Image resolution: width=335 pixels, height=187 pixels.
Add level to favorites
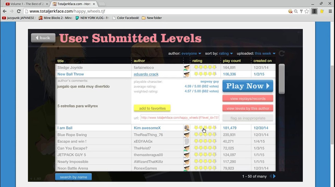152,108
